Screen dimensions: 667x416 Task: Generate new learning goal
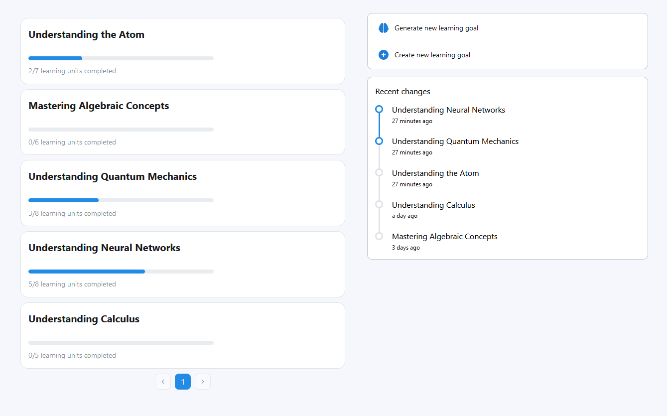pos(436,28)
